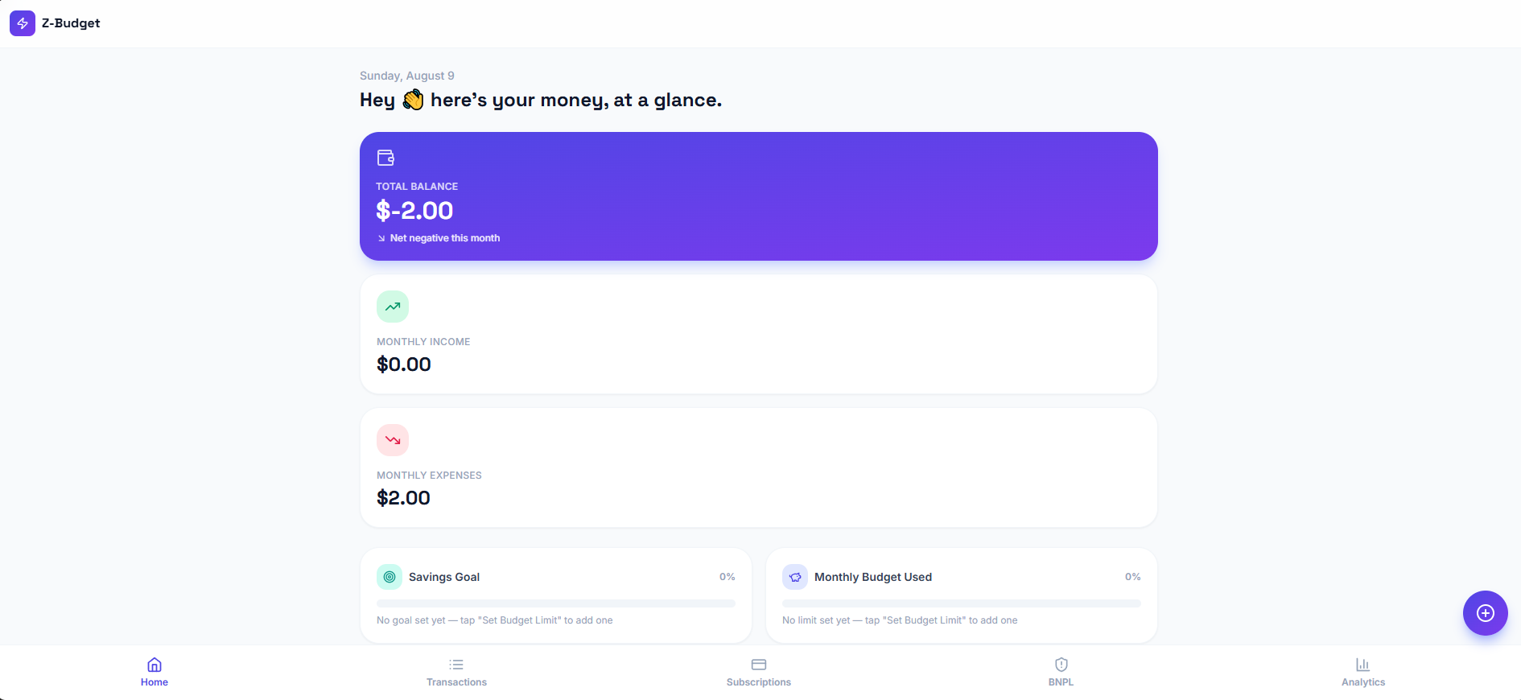The image size is (1521, 700).
Task: Click the Monthly Budget piggy bank icon
Action: click(795, 577)
